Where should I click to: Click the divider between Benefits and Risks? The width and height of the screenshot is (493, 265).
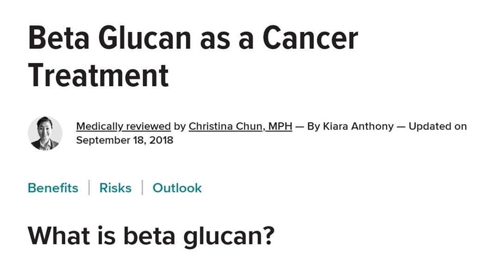tap(89, 187)
